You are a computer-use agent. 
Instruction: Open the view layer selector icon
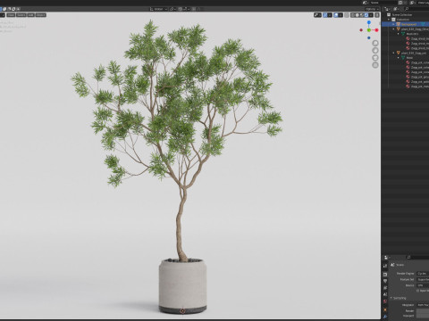pos(413,3)
